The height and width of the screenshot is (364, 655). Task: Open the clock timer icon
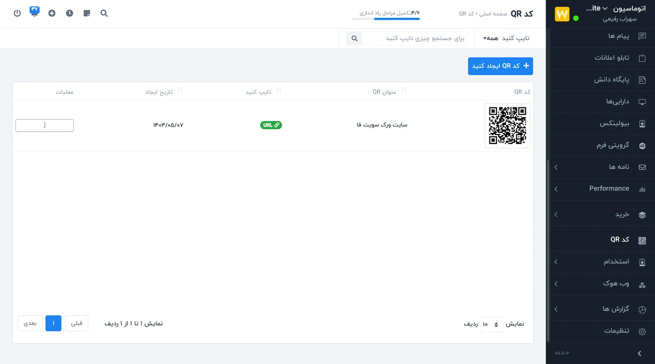pos(69,13)
